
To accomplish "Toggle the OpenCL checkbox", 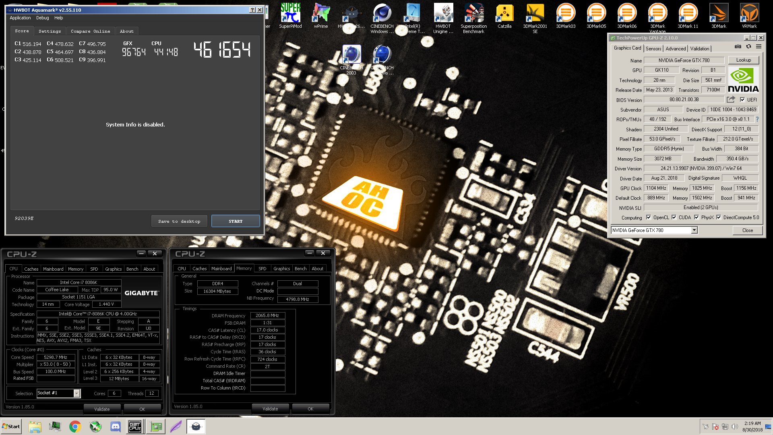I will click(649, 217).
